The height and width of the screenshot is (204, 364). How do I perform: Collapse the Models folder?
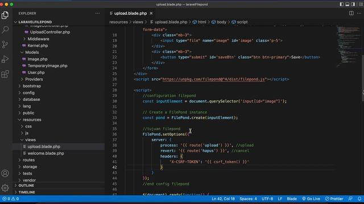tap(32, 52)
